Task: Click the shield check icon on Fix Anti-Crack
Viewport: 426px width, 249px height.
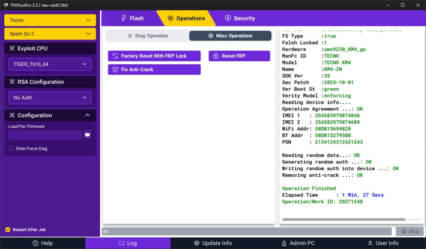Action: (115, 70)
